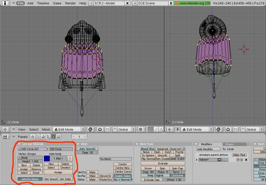
Task: Click the Extrude button
Action: click(x=163, y=163)
